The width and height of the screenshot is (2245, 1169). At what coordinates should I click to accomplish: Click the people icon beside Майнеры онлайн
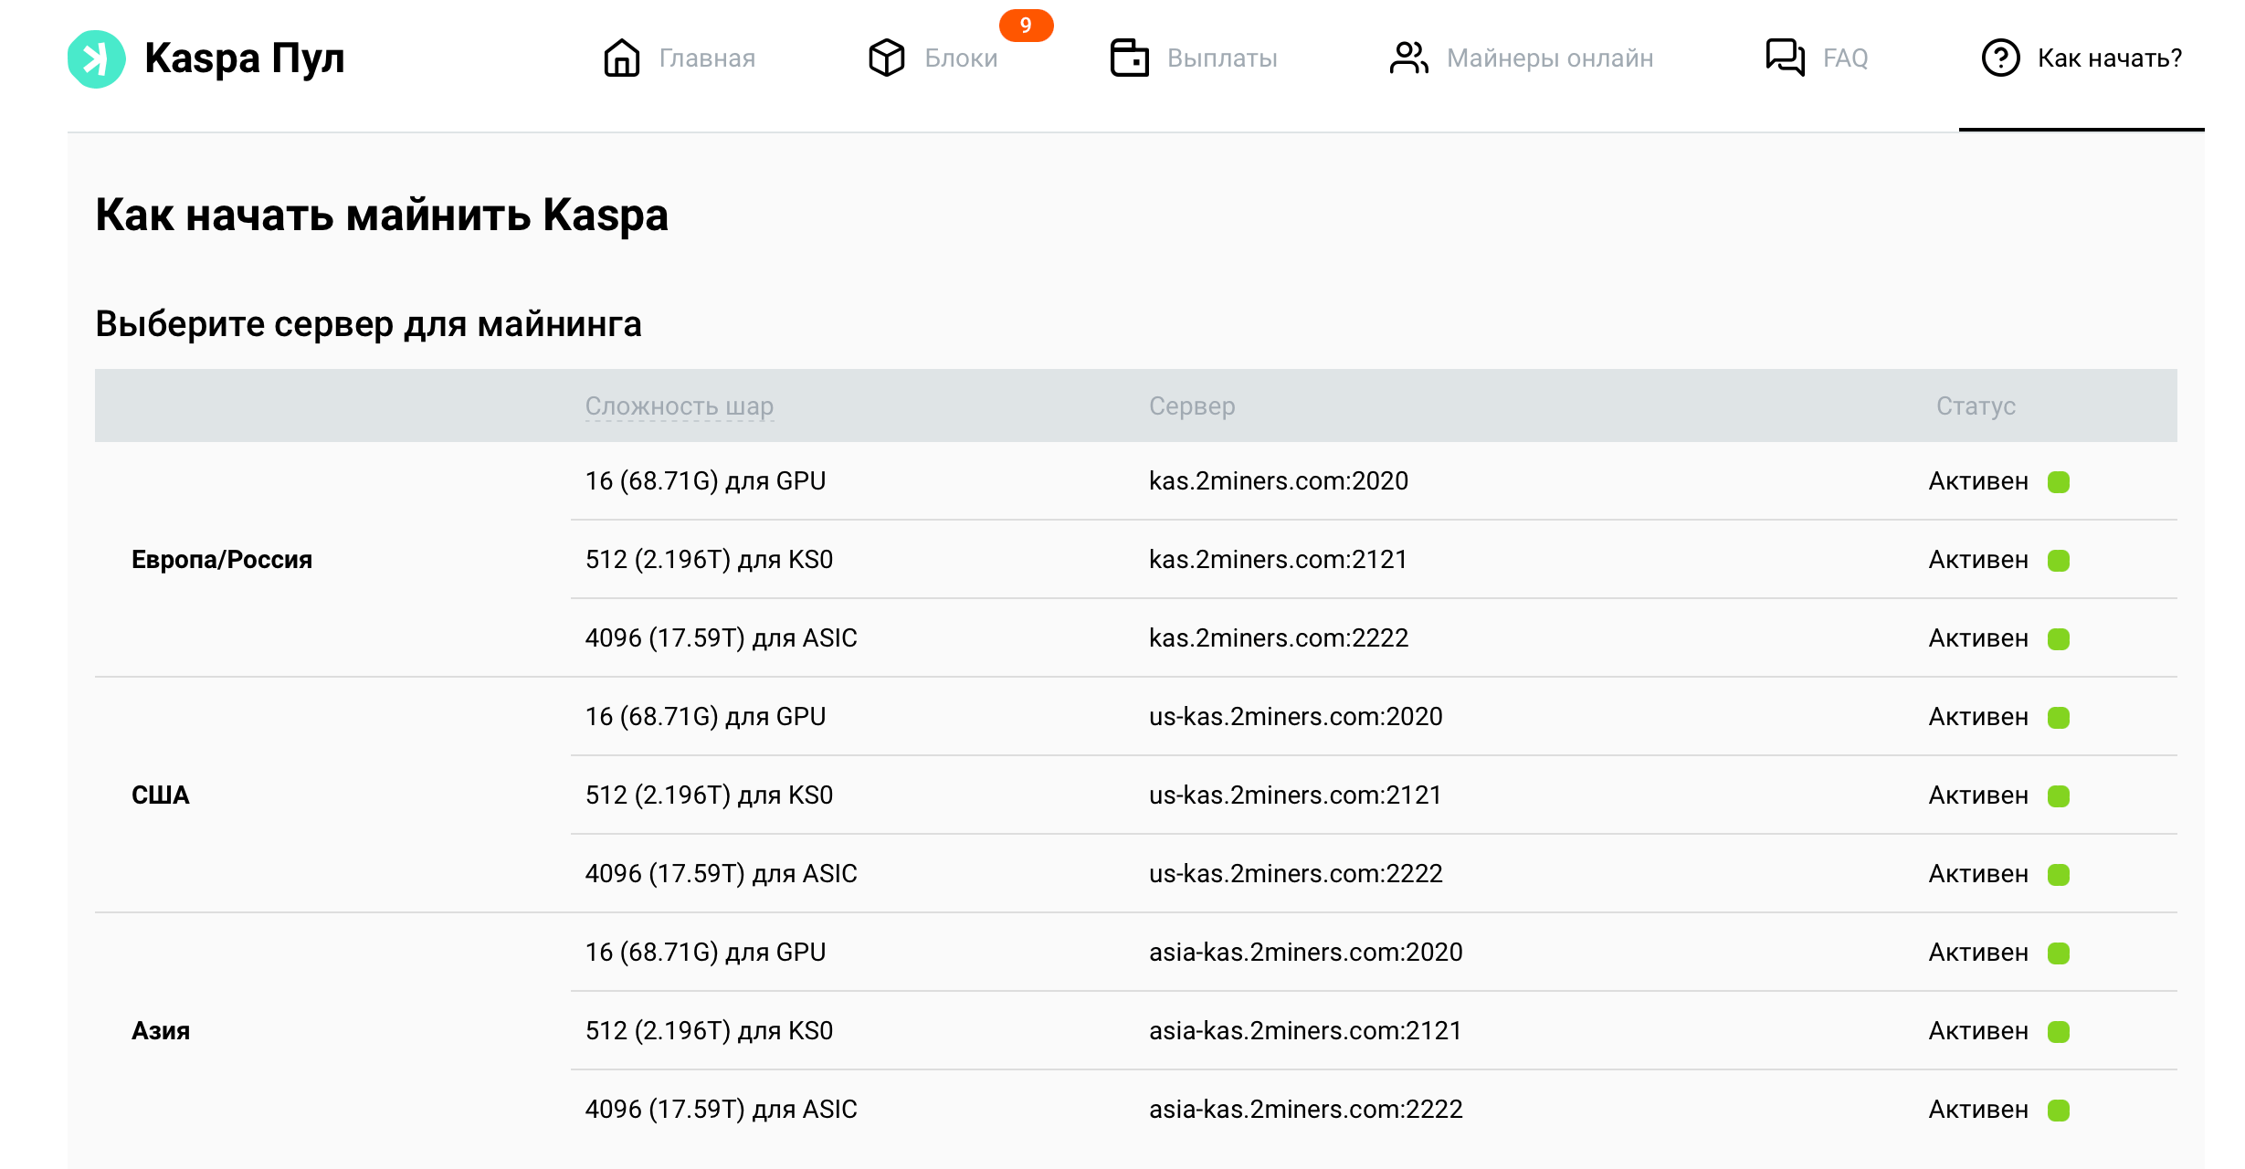1408,58
